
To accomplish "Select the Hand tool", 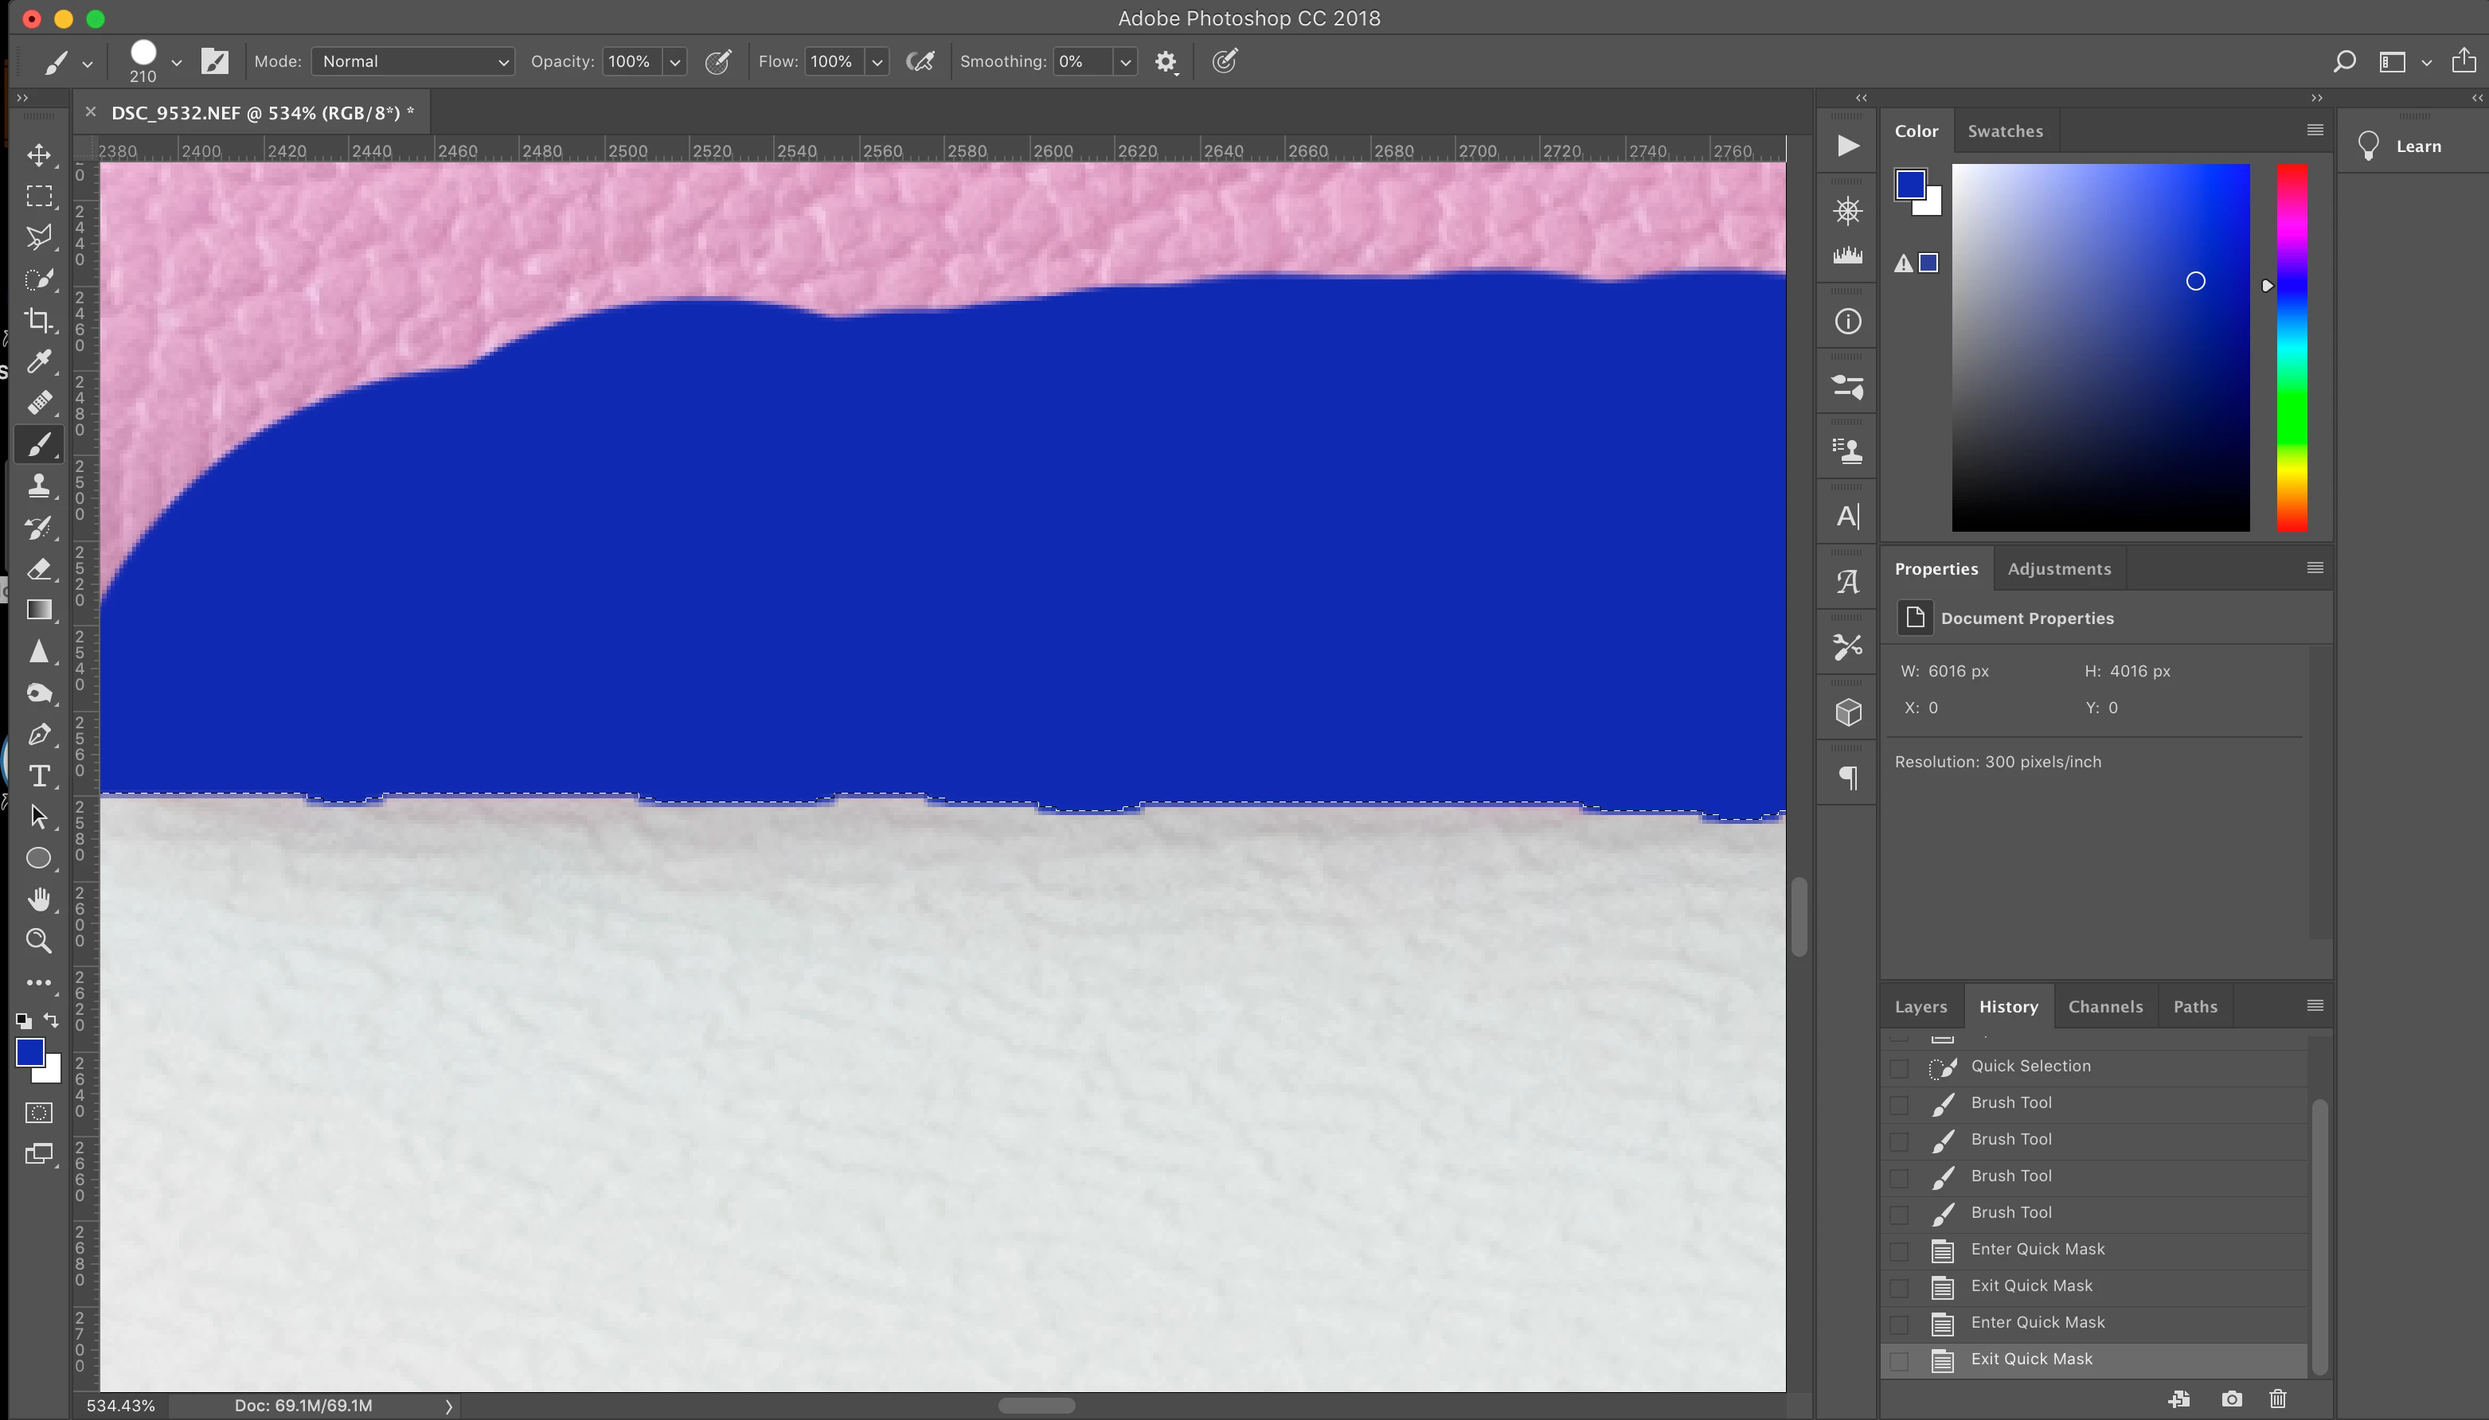I will tap(39, 899).
